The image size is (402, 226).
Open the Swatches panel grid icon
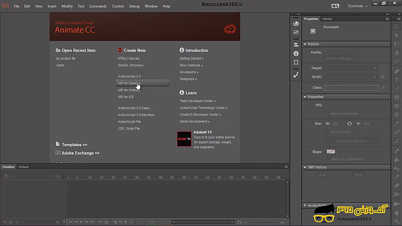pyautogui.click(x=296, y=32)
